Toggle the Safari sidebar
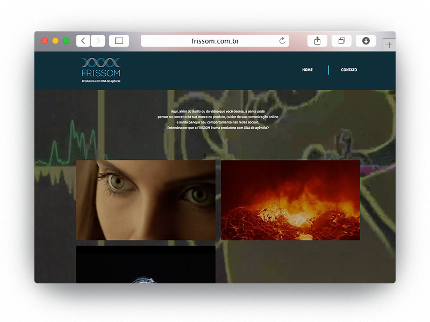 (119, 41)
